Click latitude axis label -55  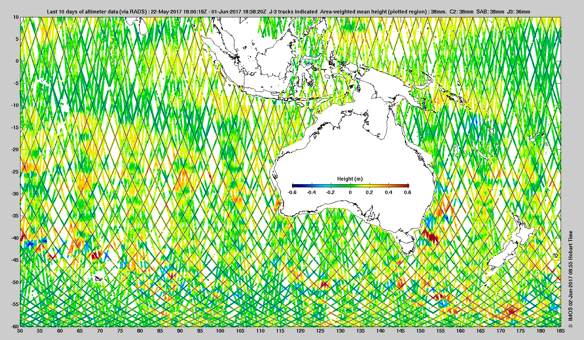click(15, 304)
